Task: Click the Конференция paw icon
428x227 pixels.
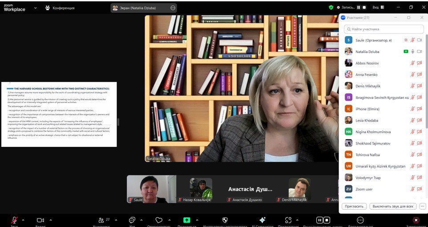Action: pos(48,8)
